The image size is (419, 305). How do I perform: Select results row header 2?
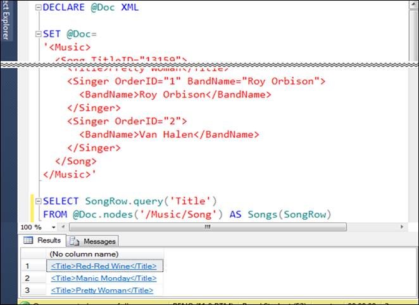click(x=34, y=278)
